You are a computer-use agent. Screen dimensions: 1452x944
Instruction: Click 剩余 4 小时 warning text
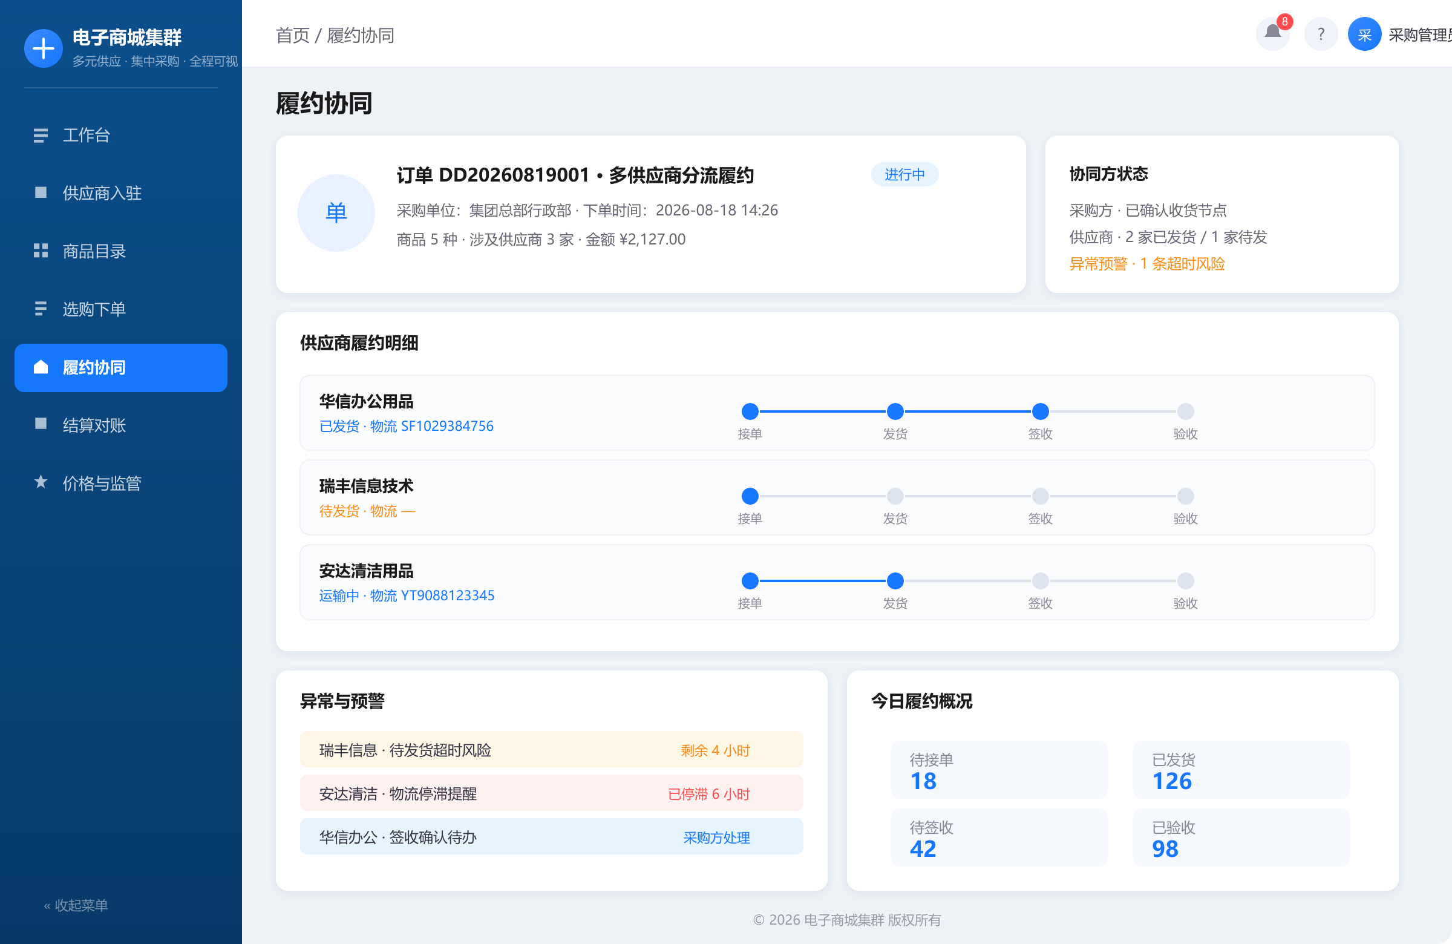pyautogui.click(x=715, y=750)
